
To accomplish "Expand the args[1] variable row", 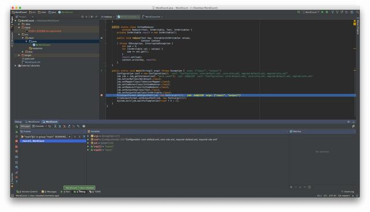I will tap(88, 147).
